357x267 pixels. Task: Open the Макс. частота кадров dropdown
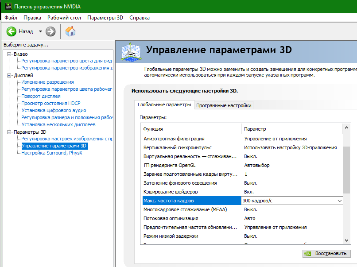pos(339,201)
